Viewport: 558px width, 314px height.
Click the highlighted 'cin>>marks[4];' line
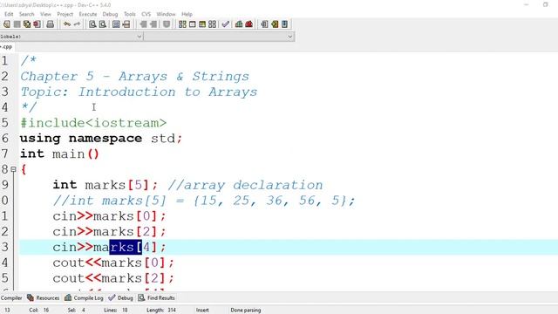point(109,247)
